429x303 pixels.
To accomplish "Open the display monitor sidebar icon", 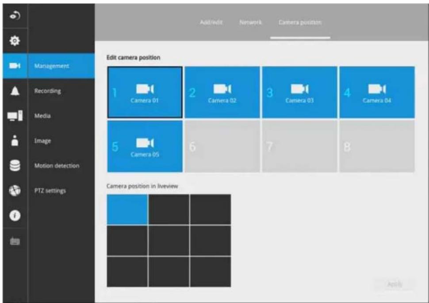I will tap(15, 116).
